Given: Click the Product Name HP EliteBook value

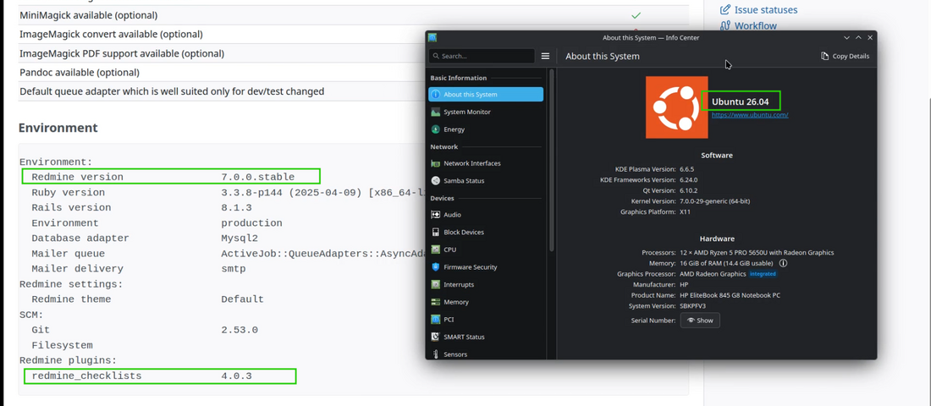Looking at the screenshot, I should (x=730, y=295).
